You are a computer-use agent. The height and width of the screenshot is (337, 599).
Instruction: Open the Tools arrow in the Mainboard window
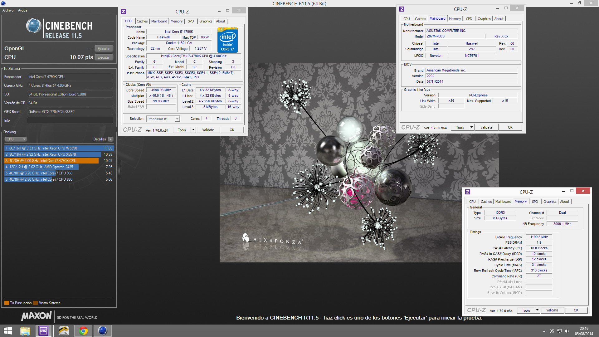pos(471,127)
